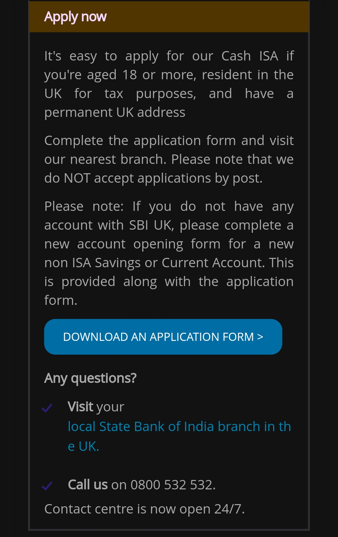Select the Apply now section header

coord(75,17)
